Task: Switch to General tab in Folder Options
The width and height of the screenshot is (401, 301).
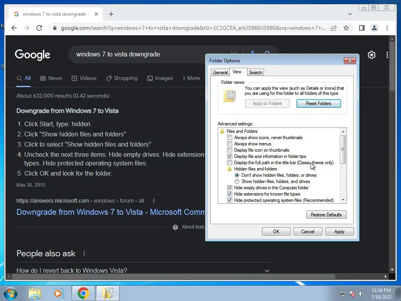Action: tap(220, 73)
